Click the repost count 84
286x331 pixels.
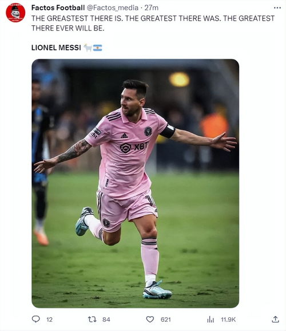coord(106,320)
